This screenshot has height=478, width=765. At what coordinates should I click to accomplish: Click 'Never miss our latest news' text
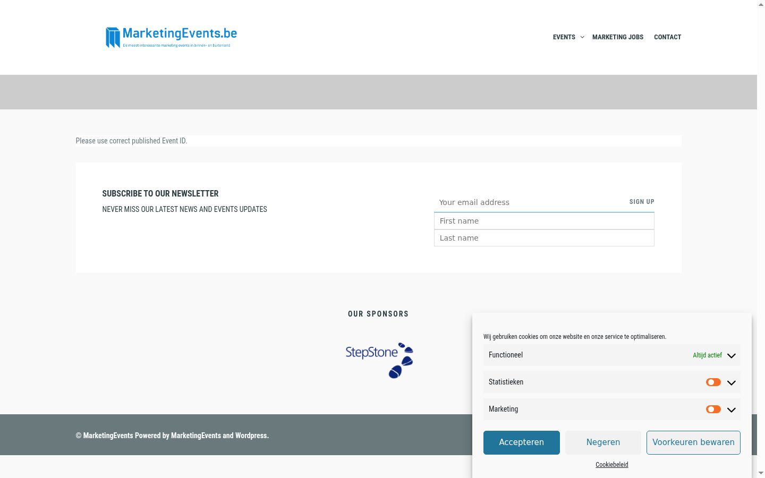tap(184, 209)
